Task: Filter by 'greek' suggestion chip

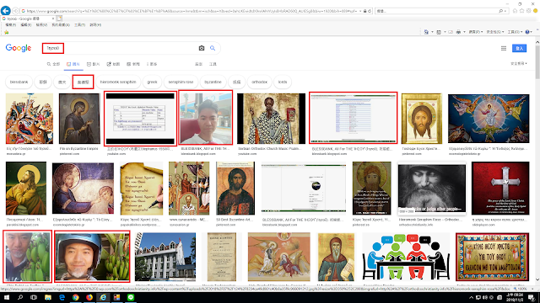Action: point(152,82)
